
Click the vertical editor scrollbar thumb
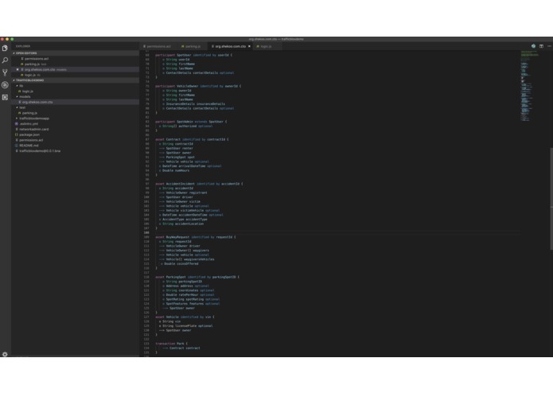pos(551,199)
